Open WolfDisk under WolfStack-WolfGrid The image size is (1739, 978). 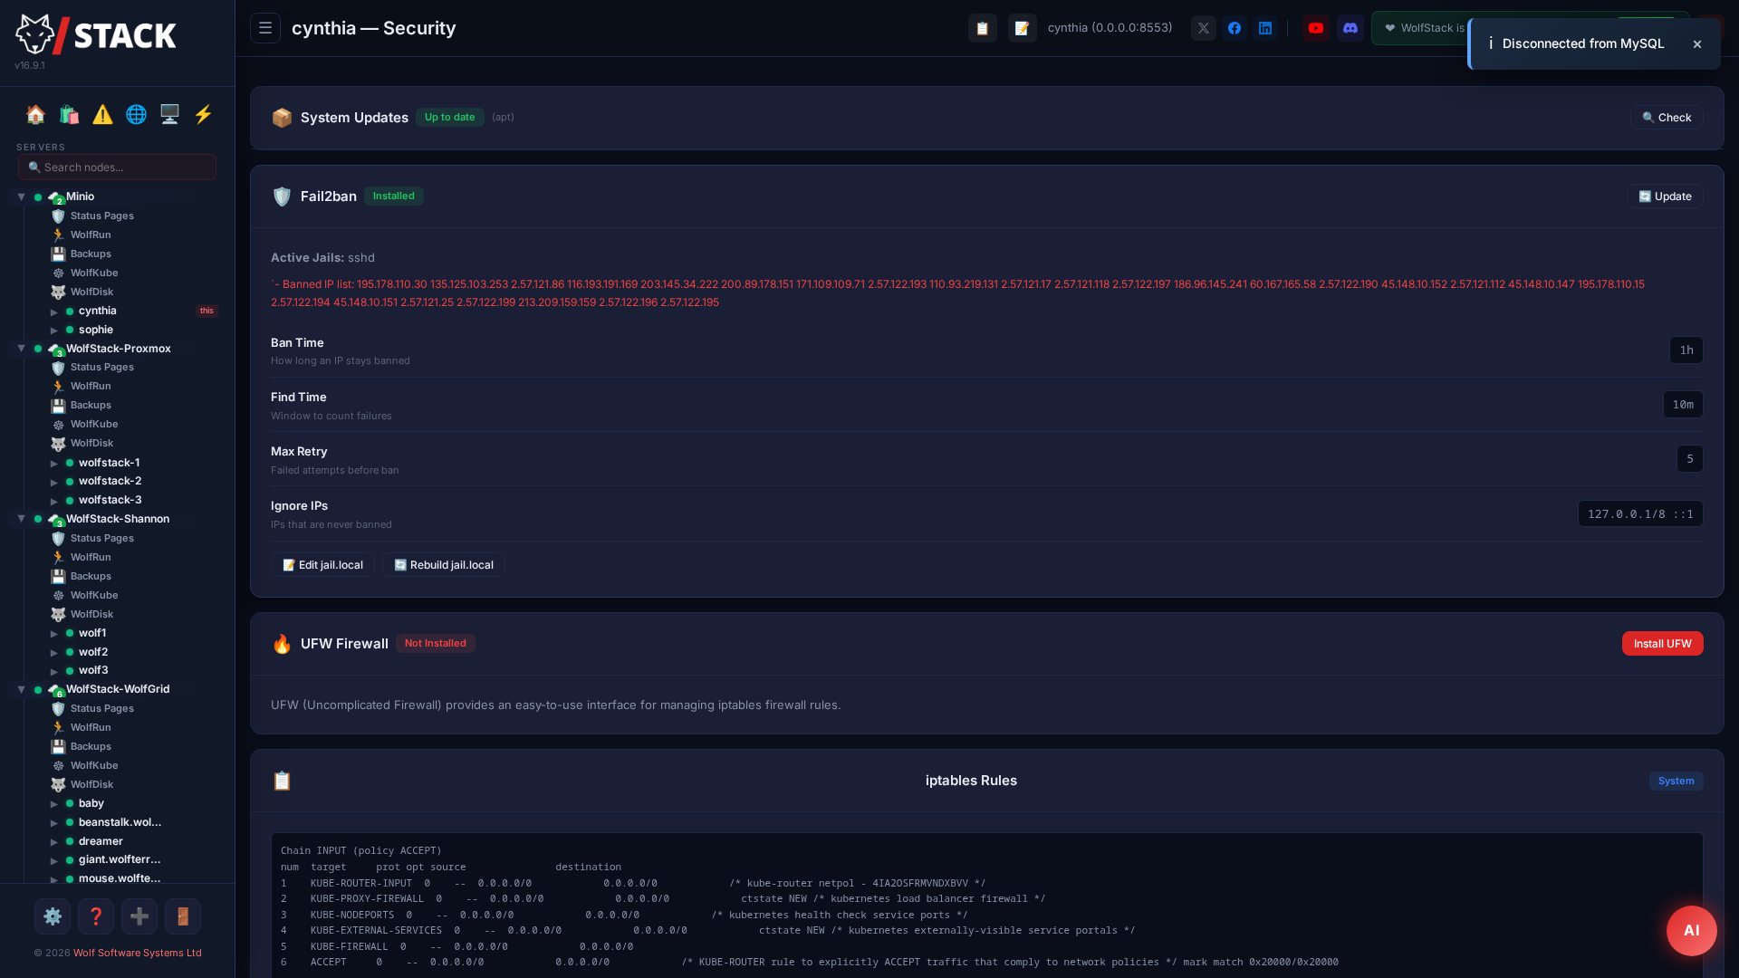pyautogui.click(x=91, y=784)
